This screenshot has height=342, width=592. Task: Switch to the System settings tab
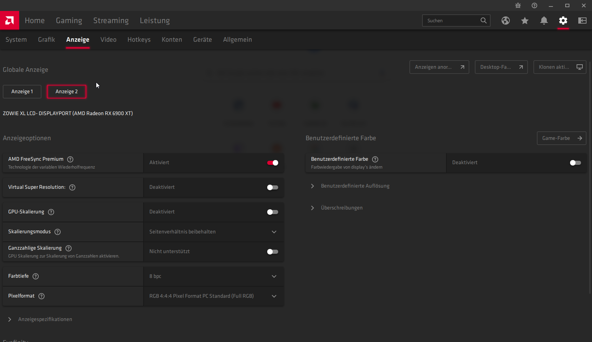click(16, 40)
